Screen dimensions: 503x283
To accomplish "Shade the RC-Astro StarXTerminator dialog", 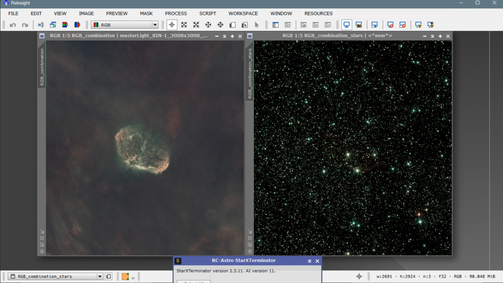I will tap(309, 261).
